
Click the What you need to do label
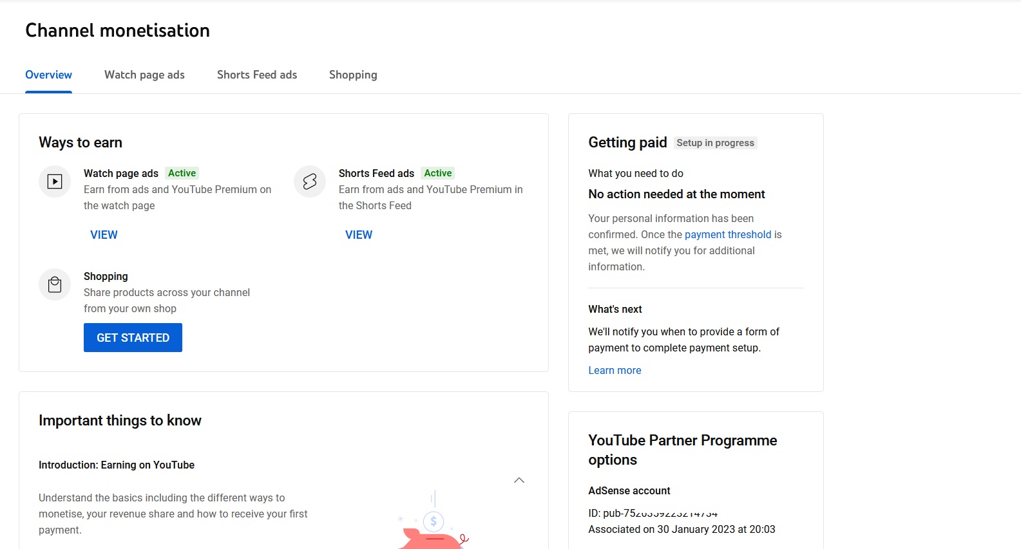(636, 173)
